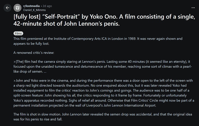Click the "A renowned critic's review:" line
This screenshot has height=126, width=199.
[x=34, y=53]
